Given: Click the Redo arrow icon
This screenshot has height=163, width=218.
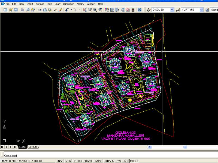Looking at the screenshot, I should click(x=75, y=10).
